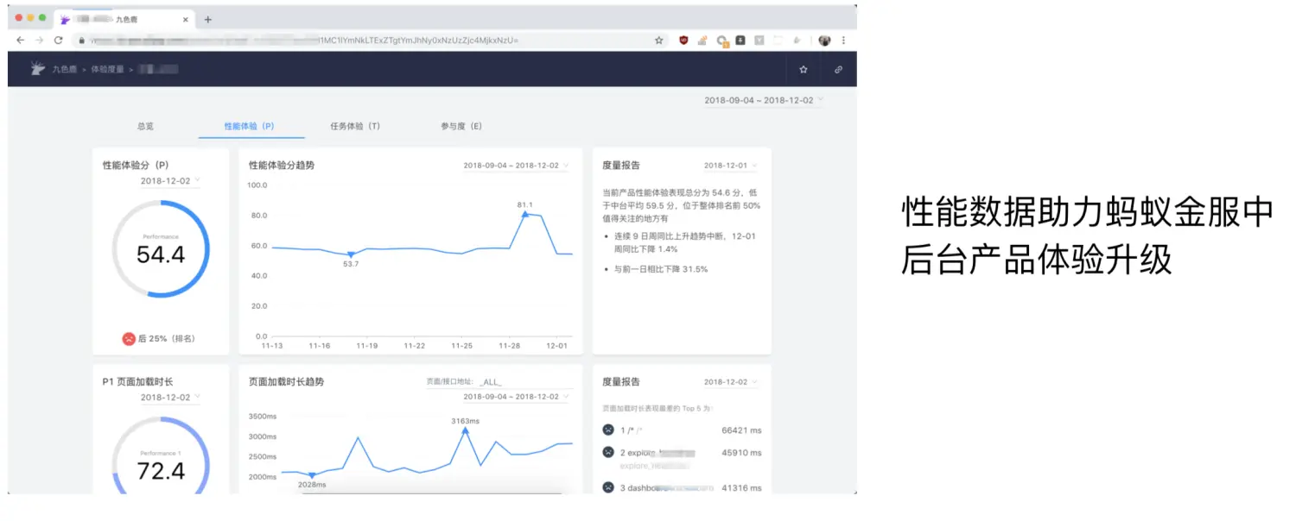Click the 81.1 peak marker on trend chart
Image resolution: width=1296 pixels, height=521 pixels.
coord(524,213)
